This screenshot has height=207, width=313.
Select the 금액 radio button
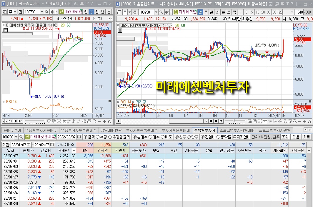tap(86, 137)
